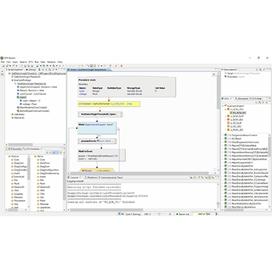
Task: Adjust the zoom slider in status bar
Action: click(x=159, y=214)
